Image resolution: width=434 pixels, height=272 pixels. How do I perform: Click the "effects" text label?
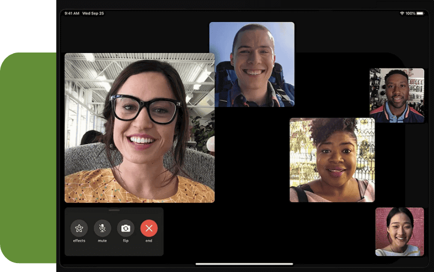click(79, 241)
